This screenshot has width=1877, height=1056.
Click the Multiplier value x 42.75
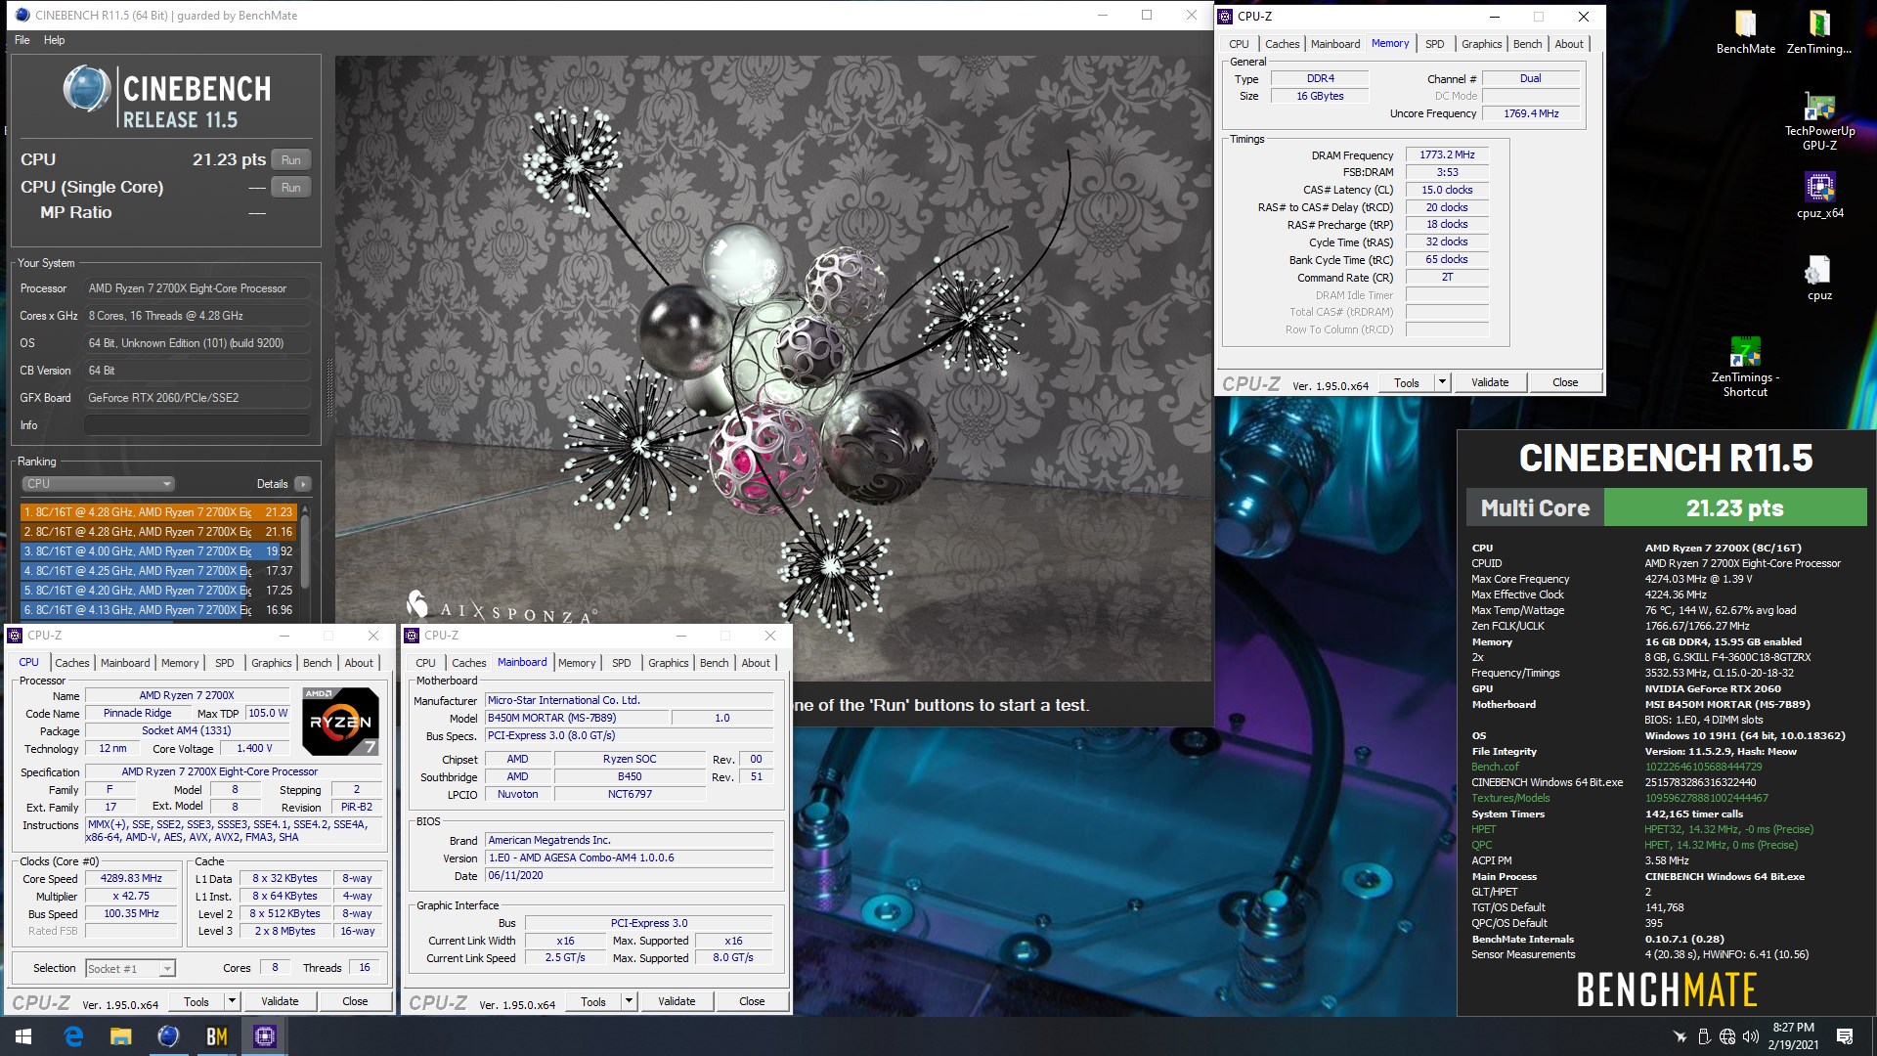point(131,897)
